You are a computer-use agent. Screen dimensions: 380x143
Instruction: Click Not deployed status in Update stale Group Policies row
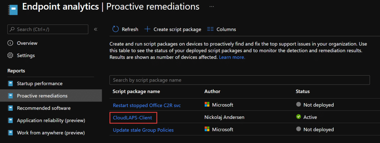(318, 130)
